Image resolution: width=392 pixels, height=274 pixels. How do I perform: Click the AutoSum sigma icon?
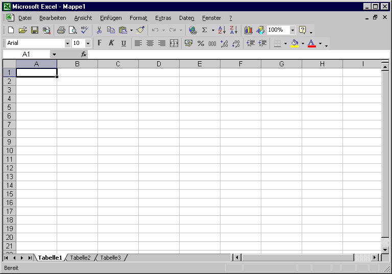coord(204,30)
